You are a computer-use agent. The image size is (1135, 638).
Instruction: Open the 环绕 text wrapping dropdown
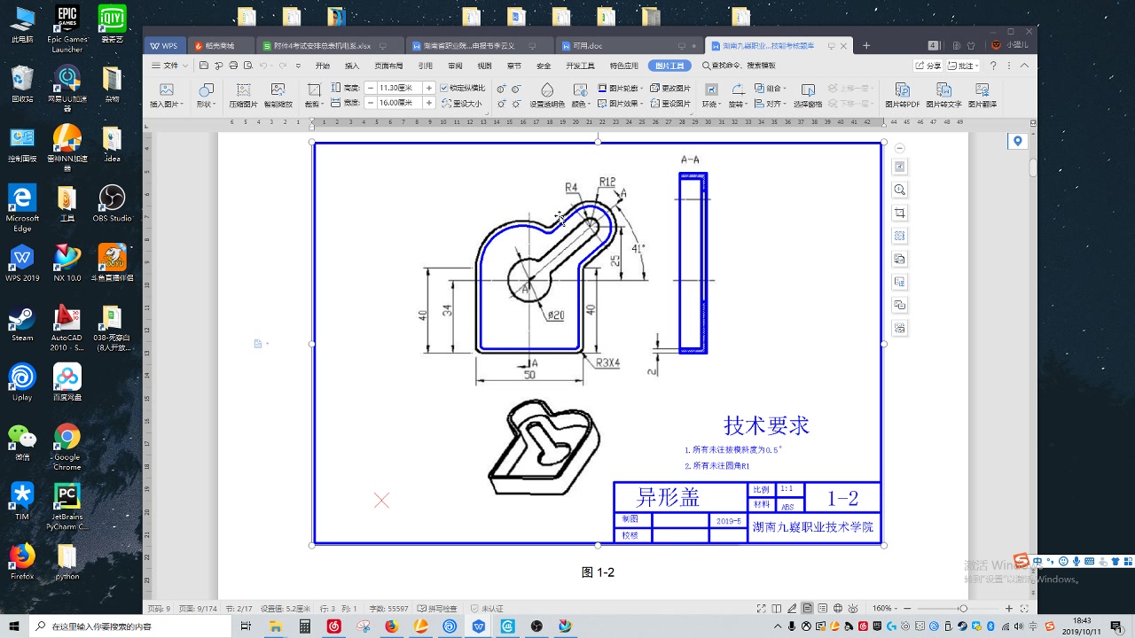coord(711,103)
